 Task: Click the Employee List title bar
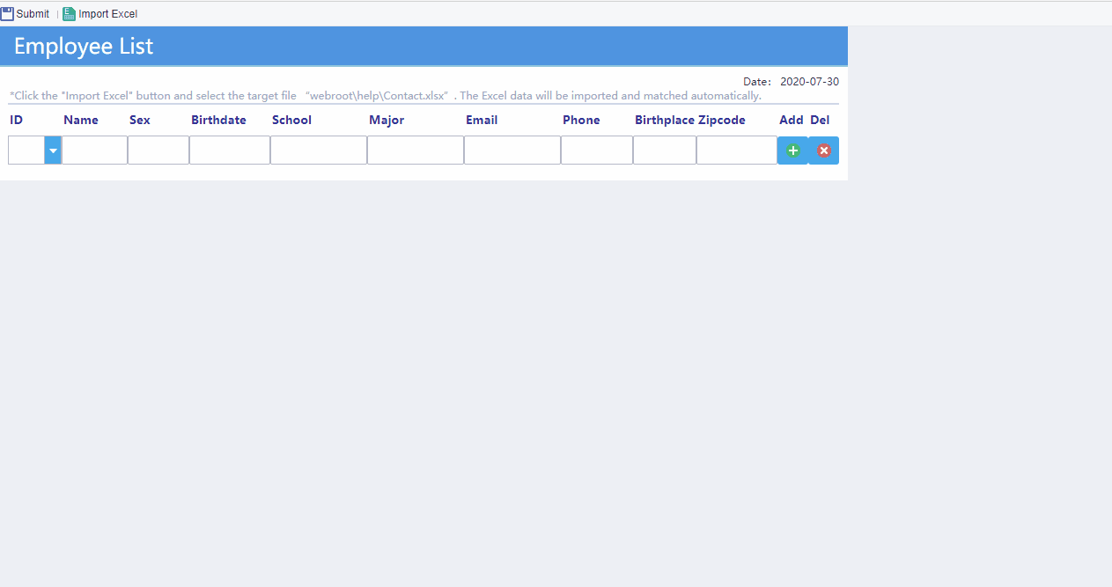pyautogui.click(x=84, y=45)
